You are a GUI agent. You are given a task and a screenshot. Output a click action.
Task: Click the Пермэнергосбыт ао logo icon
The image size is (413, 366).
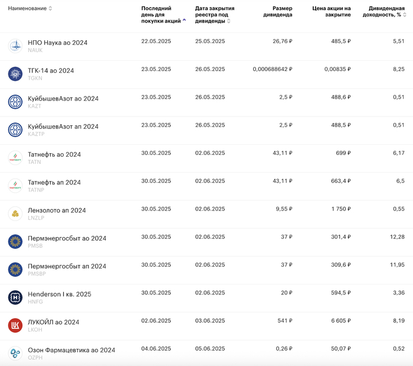pyautogui.click(x=15, y=241)
